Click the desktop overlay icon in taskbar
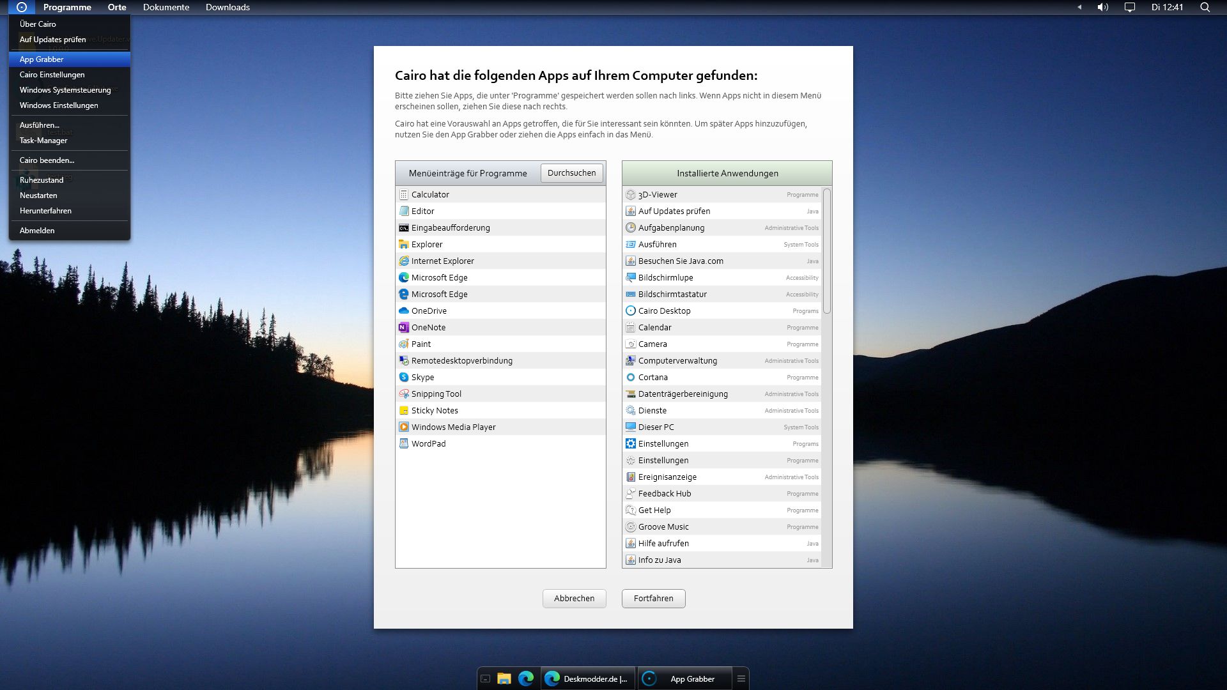 click(485, 678)
